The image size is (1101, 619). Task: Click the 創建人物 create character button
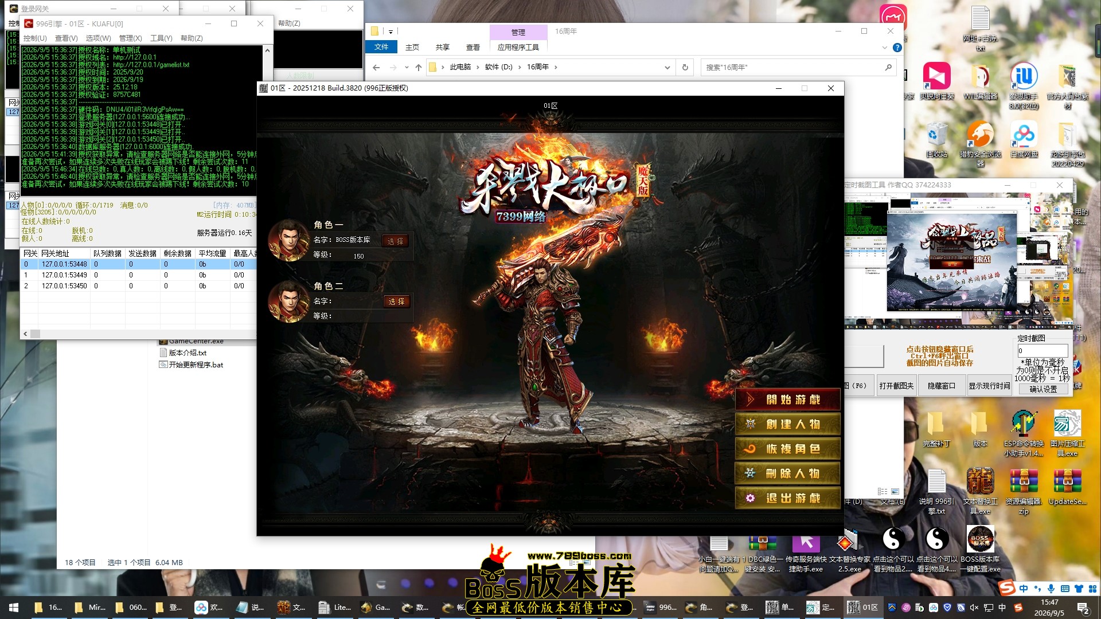pos(788,424)
